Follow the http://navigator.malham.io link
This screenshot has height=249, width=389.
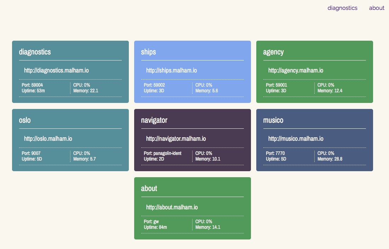[x=176, y=139]
